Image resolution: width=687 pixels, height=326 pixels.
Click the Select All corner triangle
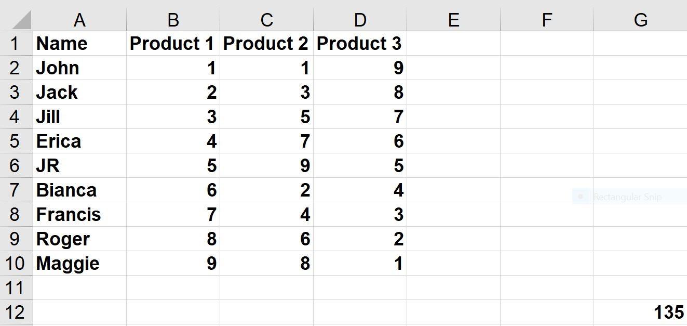click(21, 20)
